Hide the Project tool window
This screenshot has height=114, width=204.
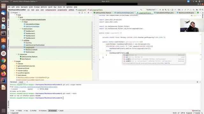coord(91,13)
